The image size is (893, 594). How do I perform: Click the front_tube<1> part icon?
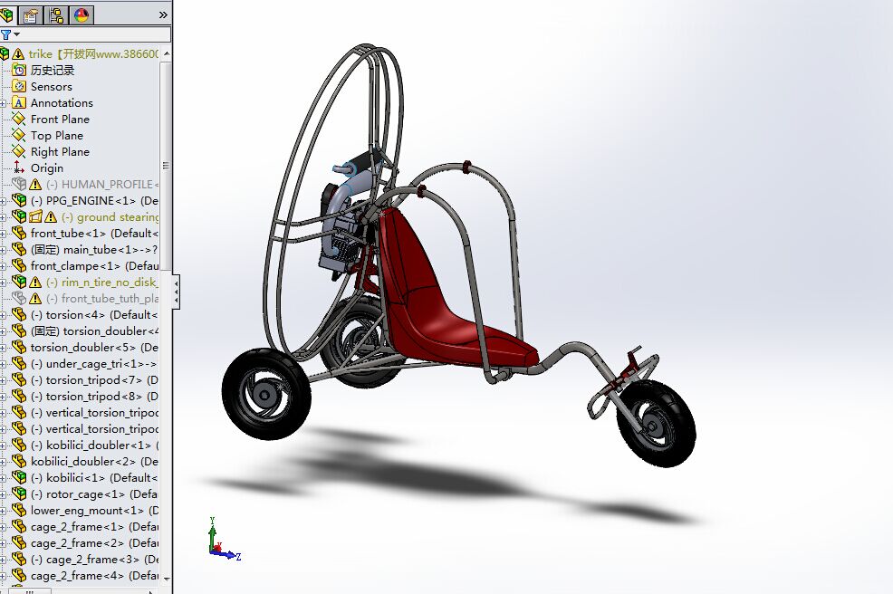pyautogui.click(x=19, y=233)
